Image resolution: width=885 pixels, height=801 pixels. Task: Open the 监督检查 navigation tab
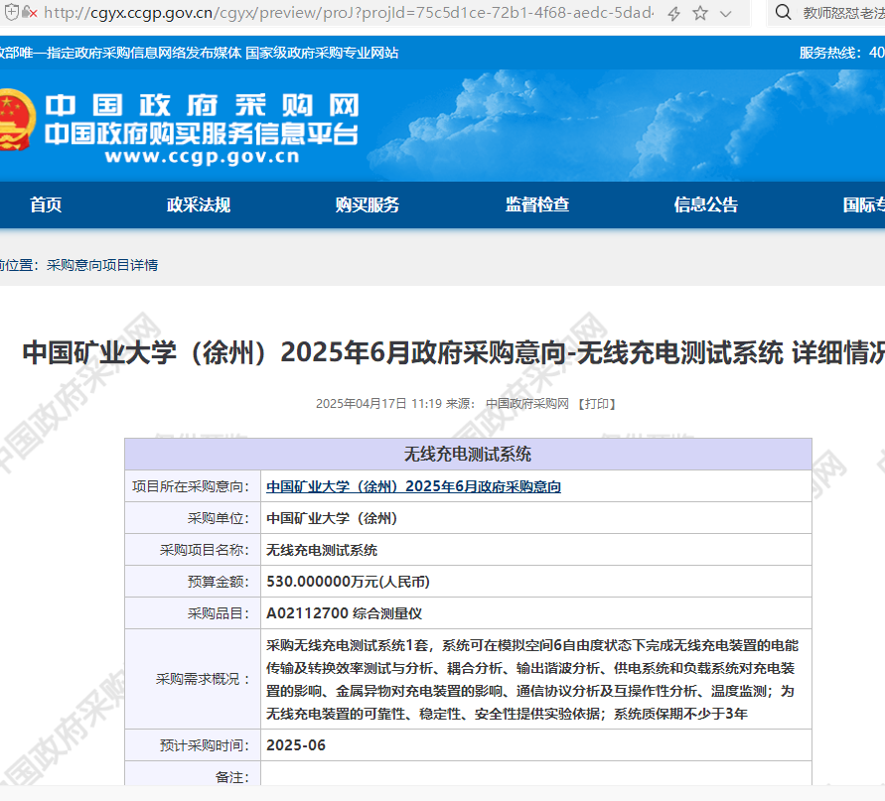pos(536,204)
